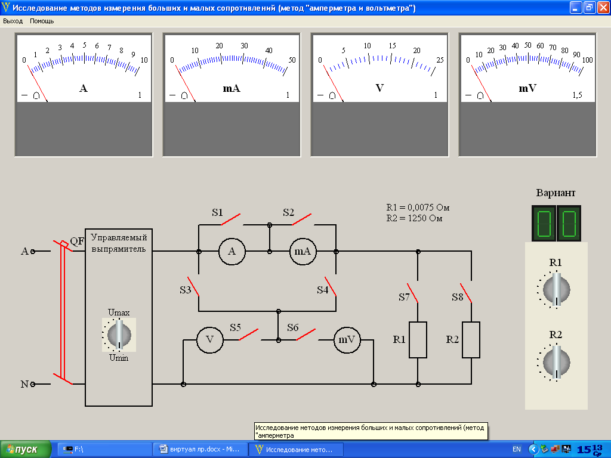611x458 pixels.
Task: Click the voltmeter V symbol in circuit
Action: [x=209, y=339]
